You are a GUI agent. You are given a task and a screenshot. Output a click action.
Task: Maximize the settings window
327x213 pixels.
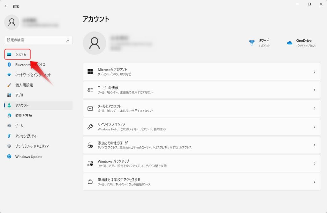click(309, 4)
